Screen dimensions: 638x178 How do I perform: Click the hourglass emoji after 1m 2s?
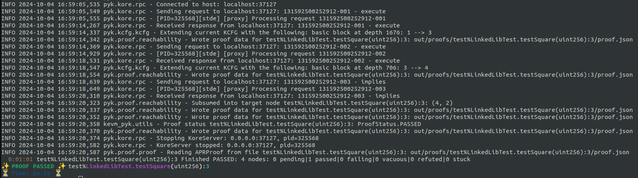pyautogui.click(x=58, y=173)
